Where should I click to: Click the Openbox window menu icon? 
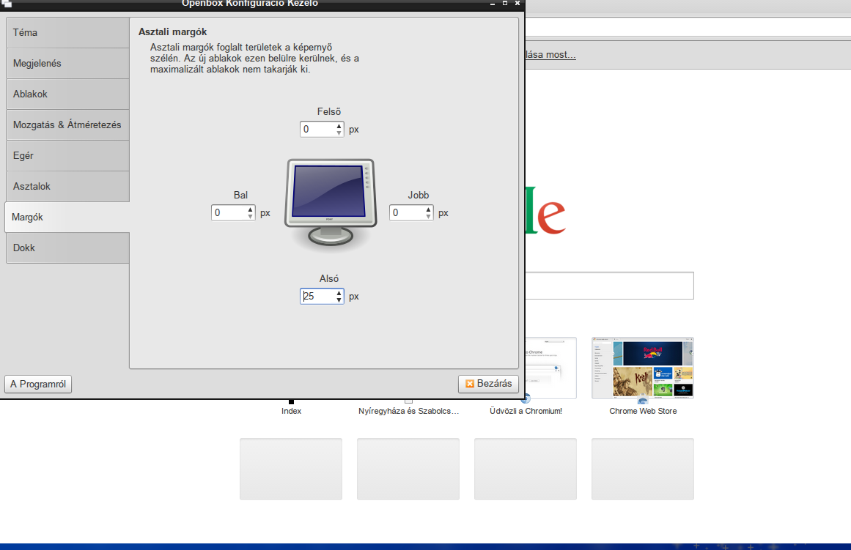7,3
